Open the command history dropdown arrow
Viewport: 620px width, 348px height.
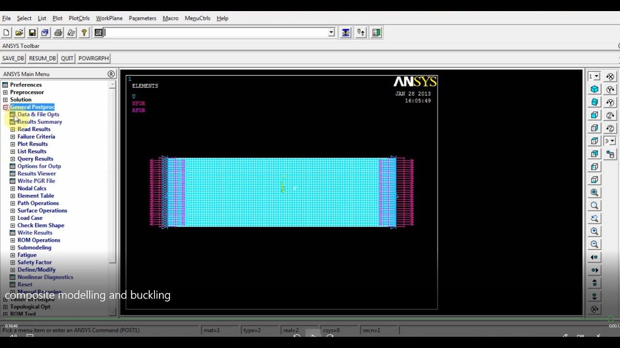click(x=331, y=32)
